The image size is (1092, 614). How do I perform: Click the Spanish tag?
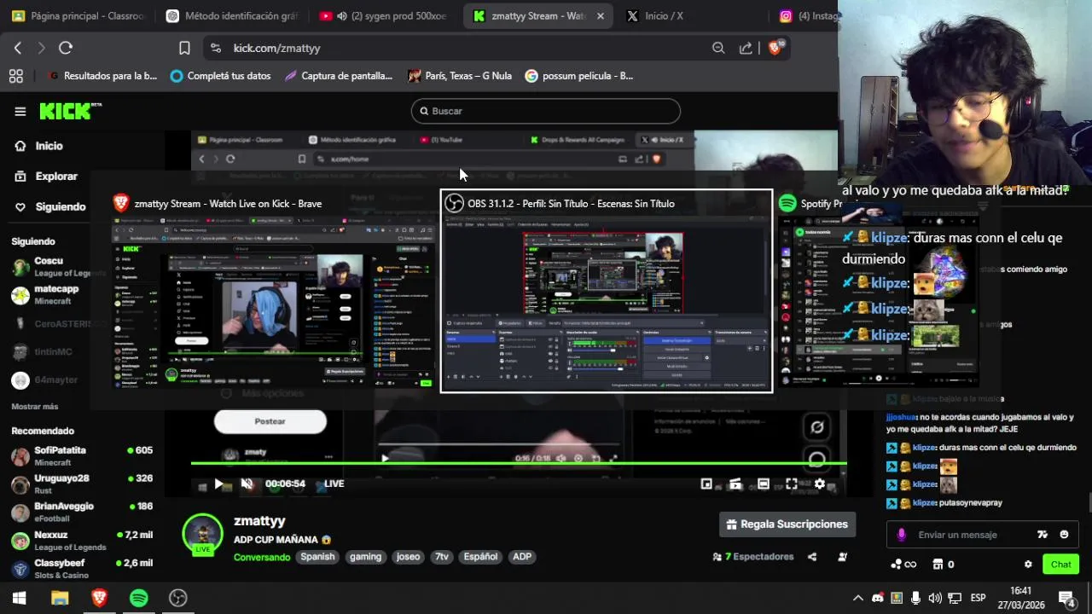coord(317,557)
